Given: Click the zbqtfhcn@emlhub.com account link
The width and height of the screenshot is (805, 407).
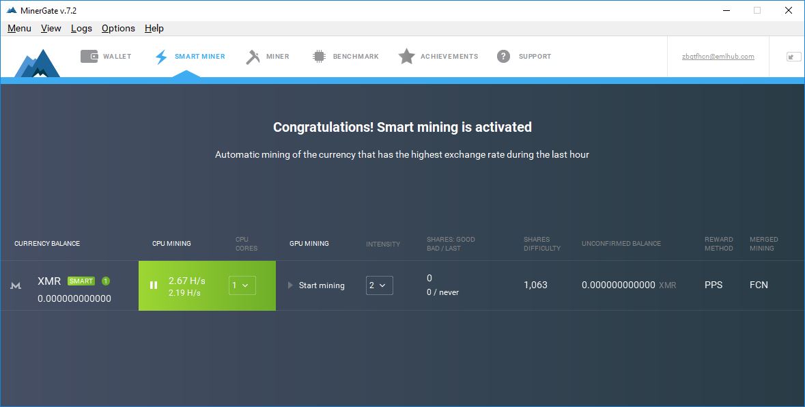Looking at the screenshot, I should coord(718,57).
